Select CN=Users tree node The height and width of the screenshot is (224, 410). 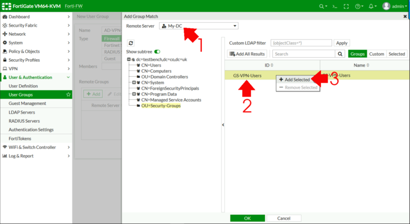point(151,65)
